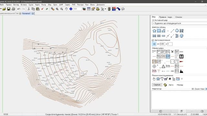Click the Paste clipboard icon

pos(38,9)
